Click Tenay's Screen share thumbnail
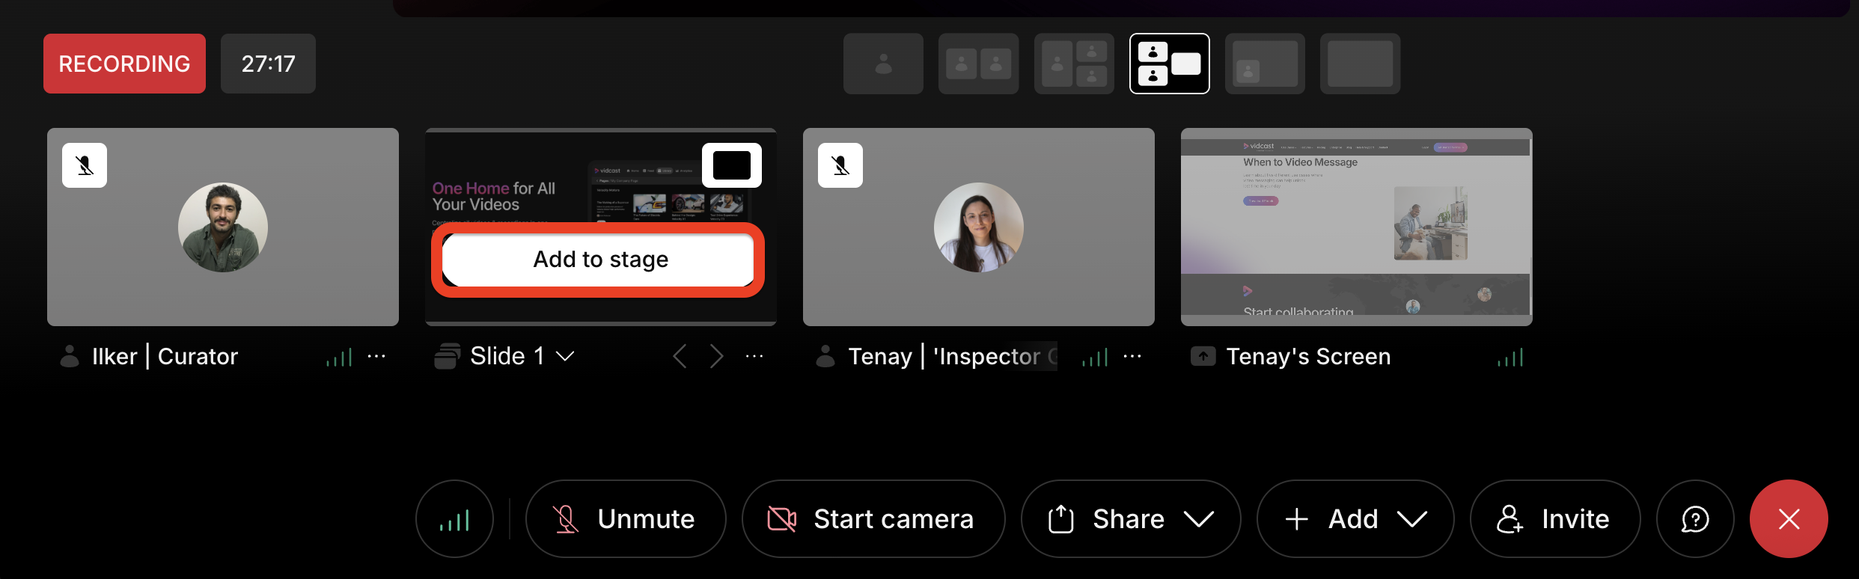Image resolution: width=1859 pixels, height=579 pixels. click(1357, 227)
